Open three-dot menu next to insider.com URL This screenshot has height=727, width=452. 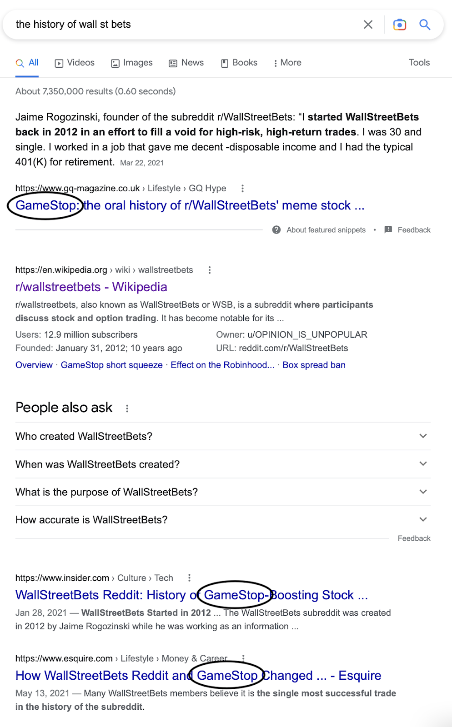[190, 578]
